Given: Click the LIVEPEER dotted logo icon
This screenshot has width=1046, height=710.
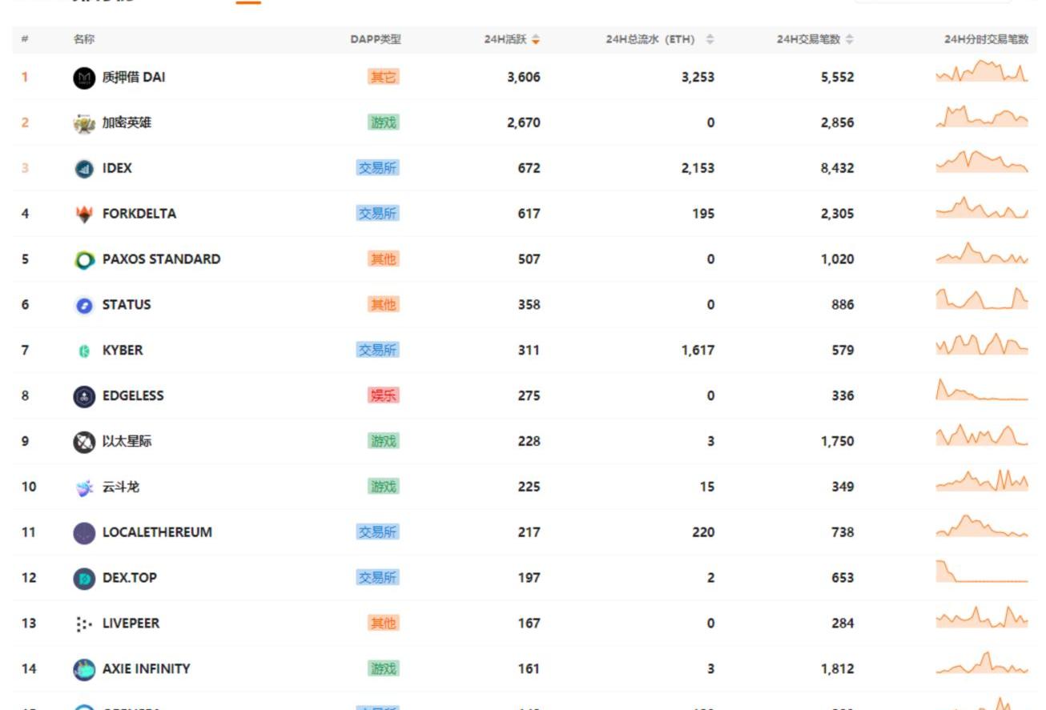Looking at the screenshot, I should (84, 624).
